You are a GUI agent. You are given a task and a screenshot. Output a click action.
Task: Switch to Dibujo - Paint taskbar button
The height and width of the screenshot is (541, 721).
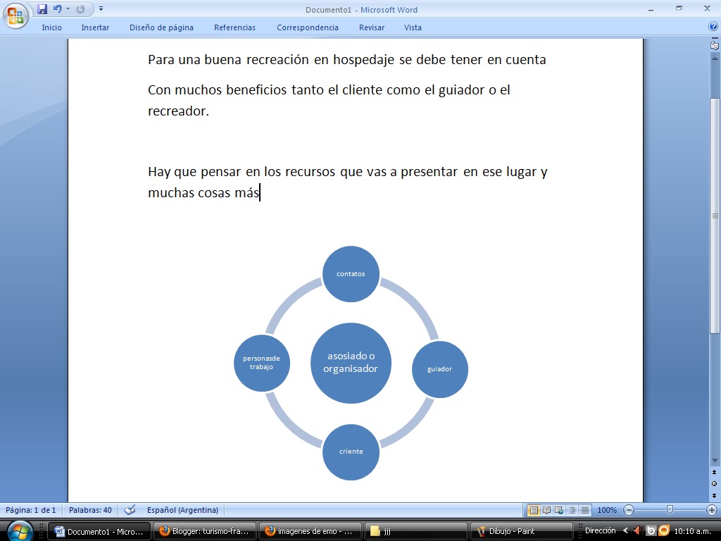521,531
